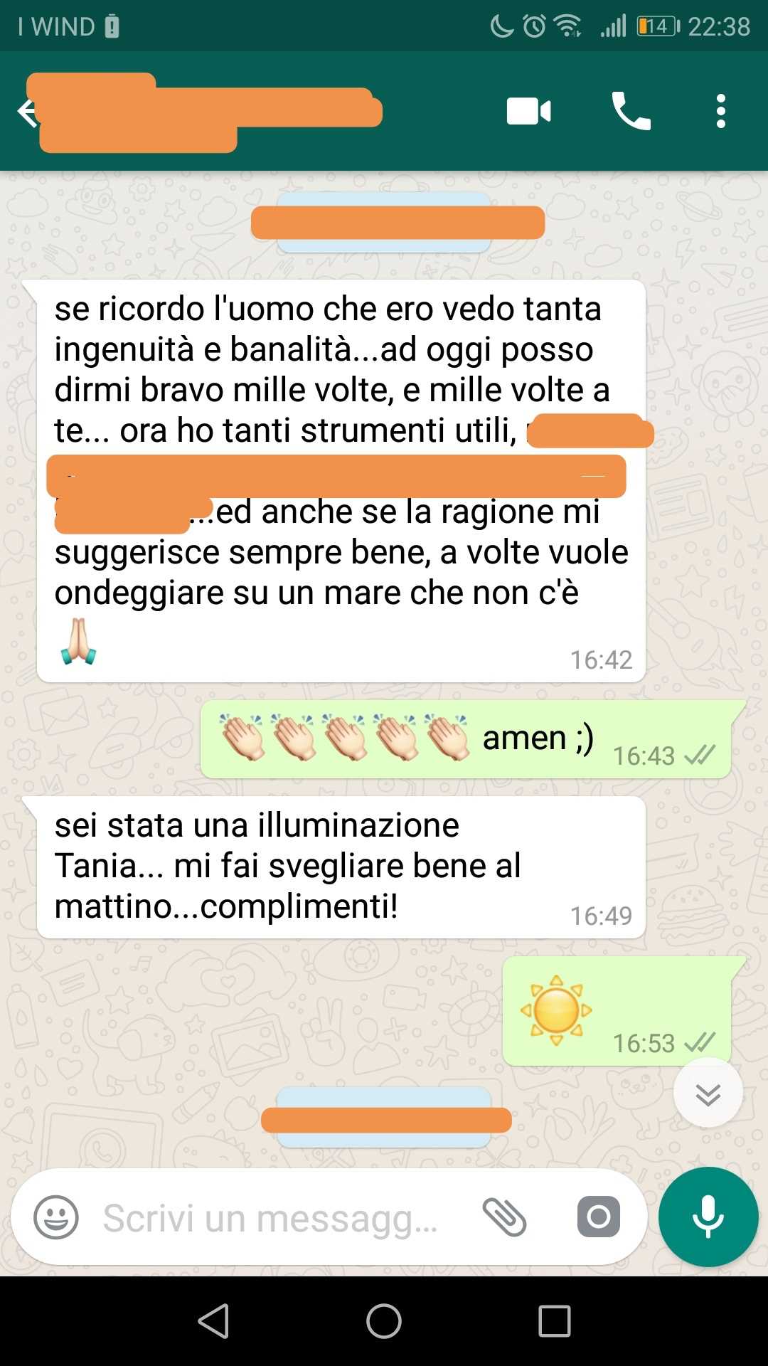Open the camera from the message bar
This screenshot has width=768, height=1366.
pos(598,1217)
